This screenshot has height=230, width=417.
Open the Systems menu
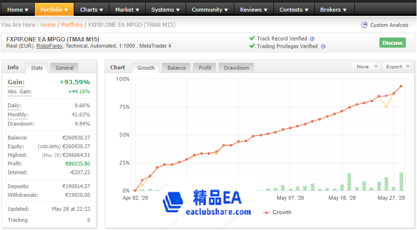165,10
